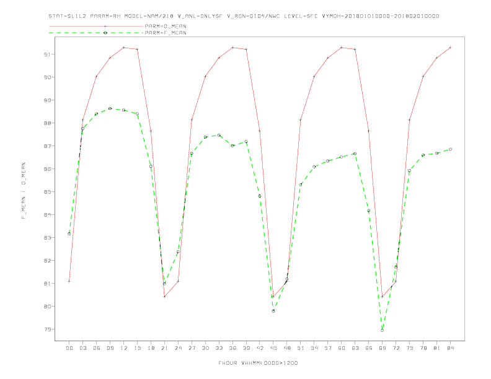Click x-axis tick label 06
This screenshot has height=379, width=491.
tap(97, 348)
